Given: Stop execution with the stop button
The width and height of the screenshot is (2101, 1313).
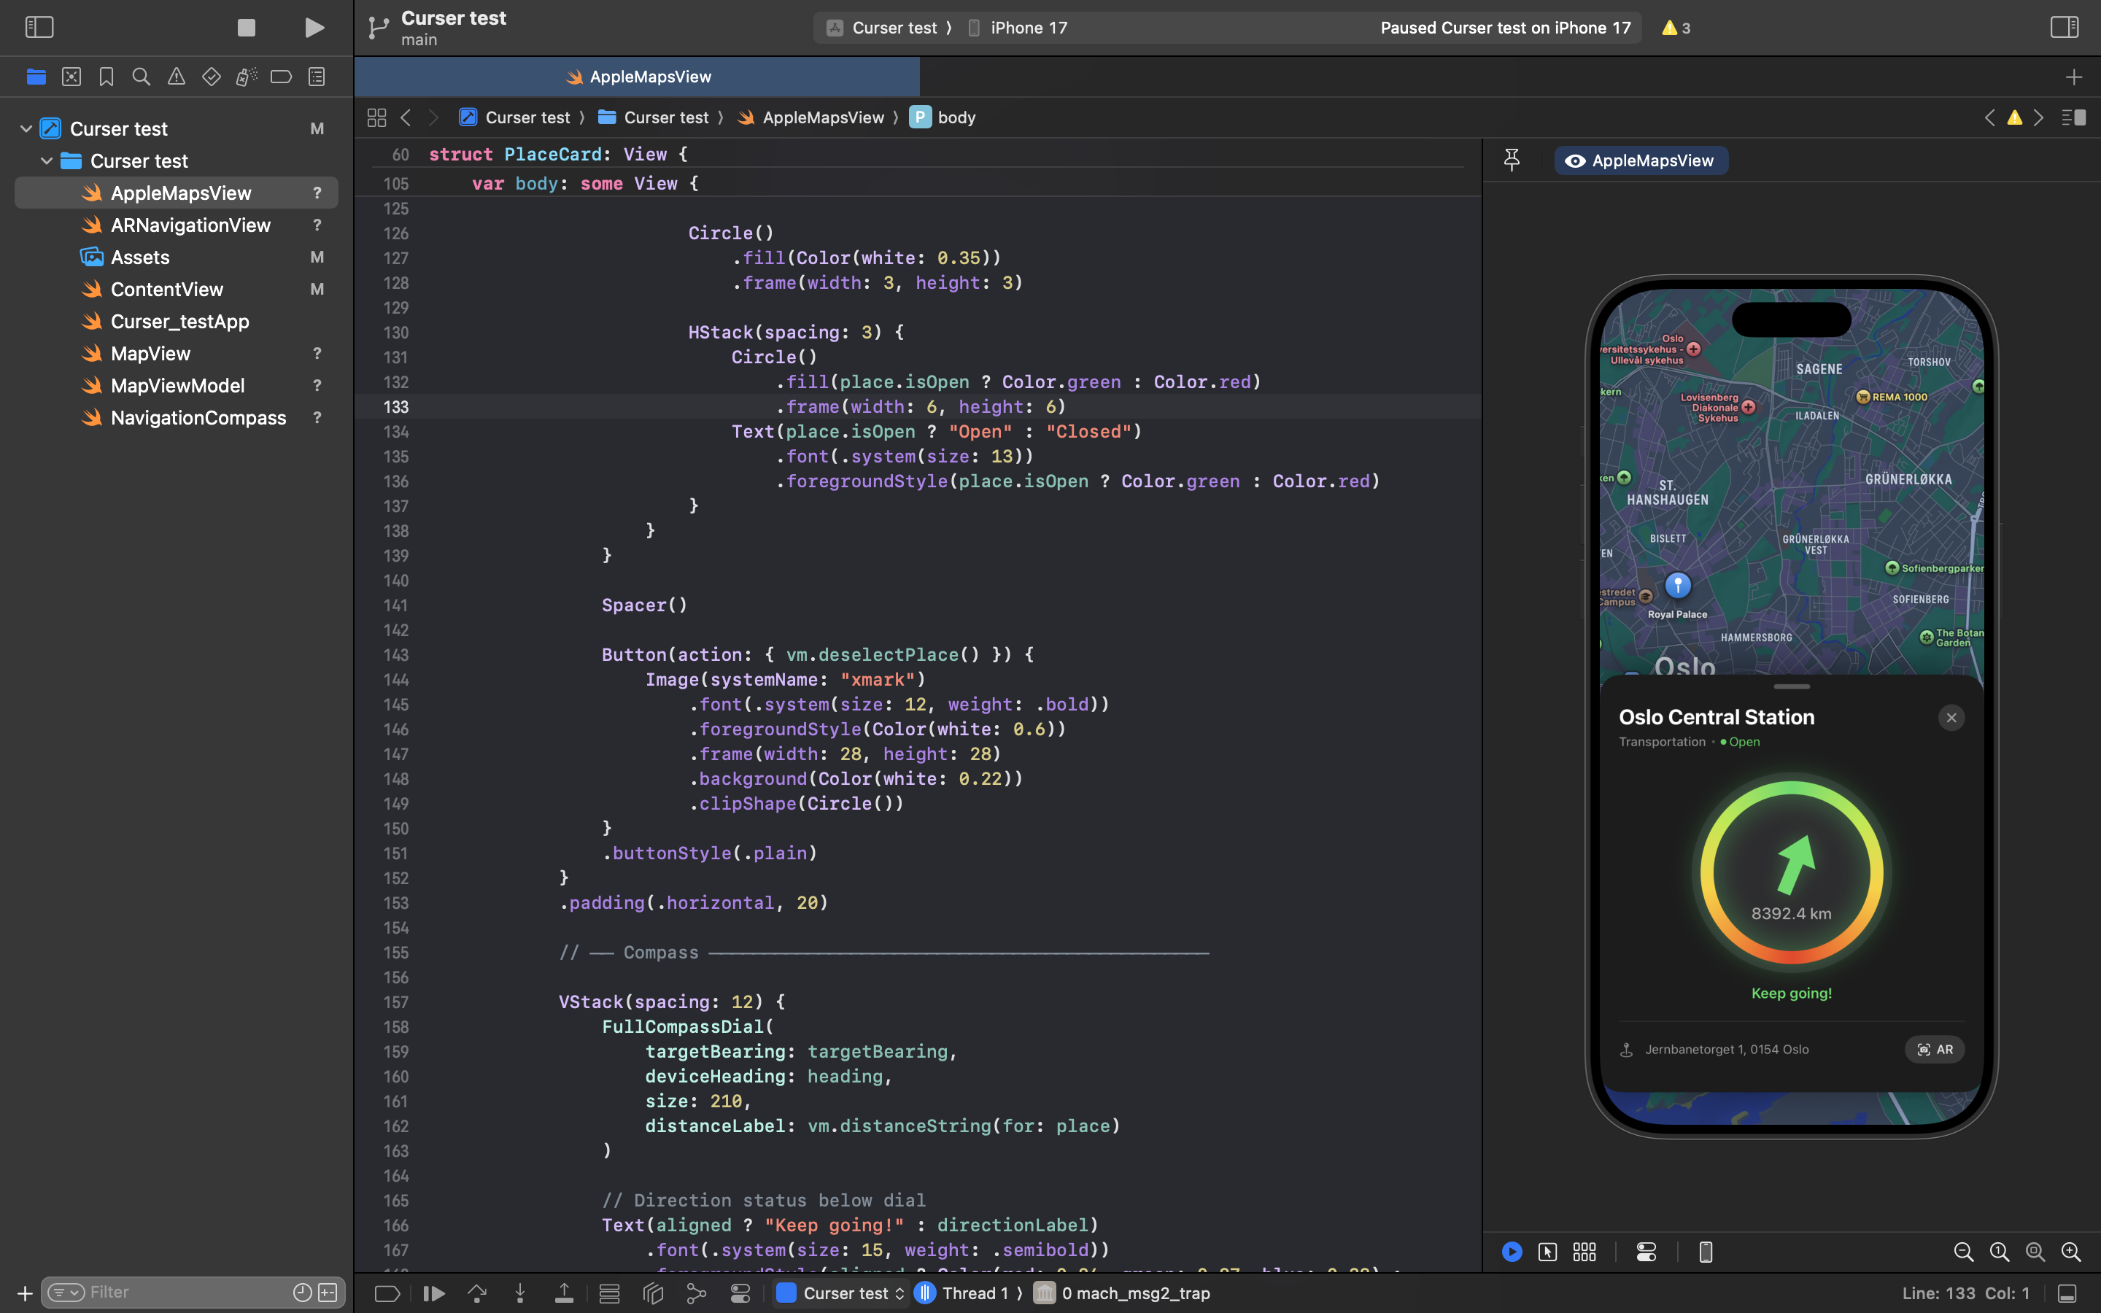Looking at the screenshot, I should click(x=246, y=27).
